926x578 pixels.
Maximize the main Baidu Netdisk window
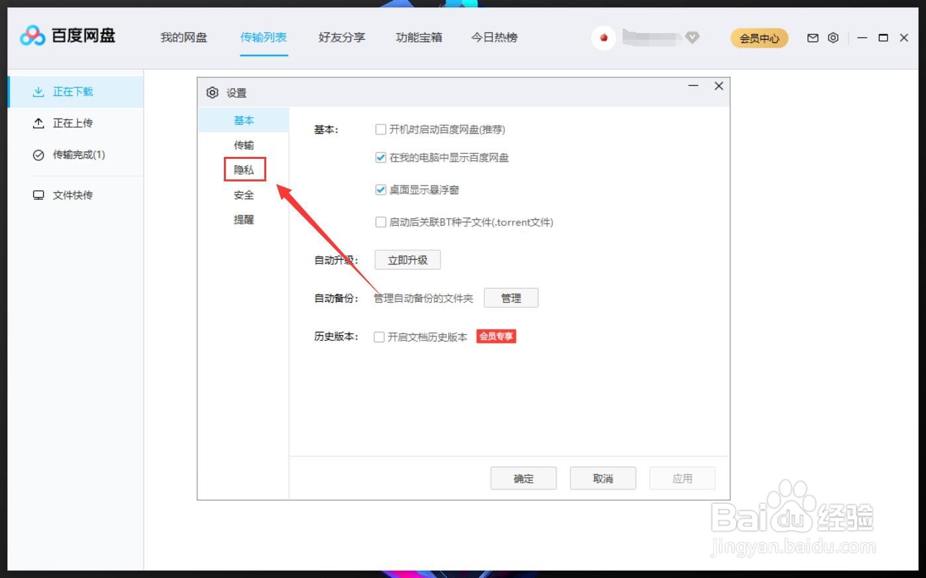point(883,38)
